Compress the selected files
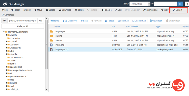 [8, 15]
